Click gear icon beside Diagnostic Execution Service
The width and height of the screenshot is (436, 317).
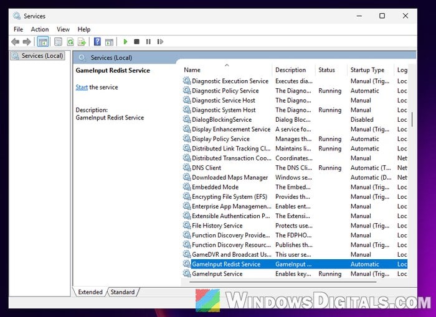click(187, 81)
